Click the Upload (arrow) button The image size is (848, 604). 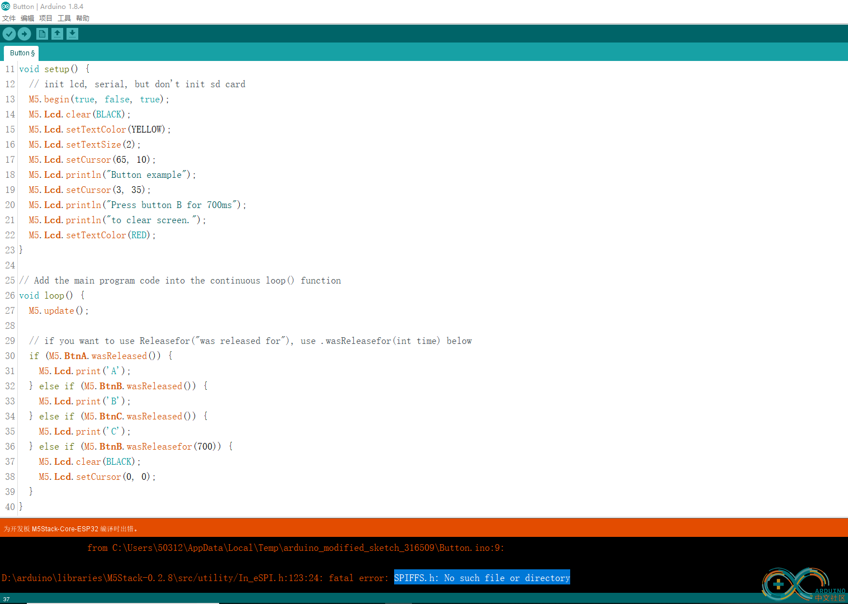click(25, 34)
